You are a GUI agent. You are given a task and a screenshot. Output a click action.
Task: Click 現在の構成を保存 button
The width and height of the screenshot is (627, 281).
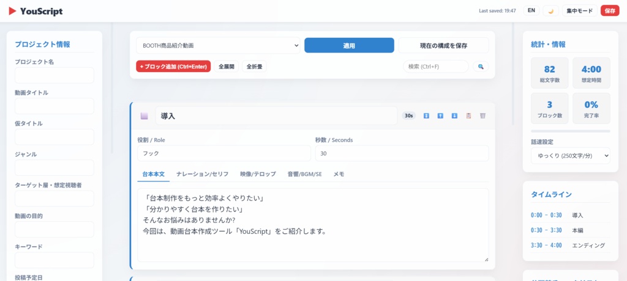pos(443,45)
